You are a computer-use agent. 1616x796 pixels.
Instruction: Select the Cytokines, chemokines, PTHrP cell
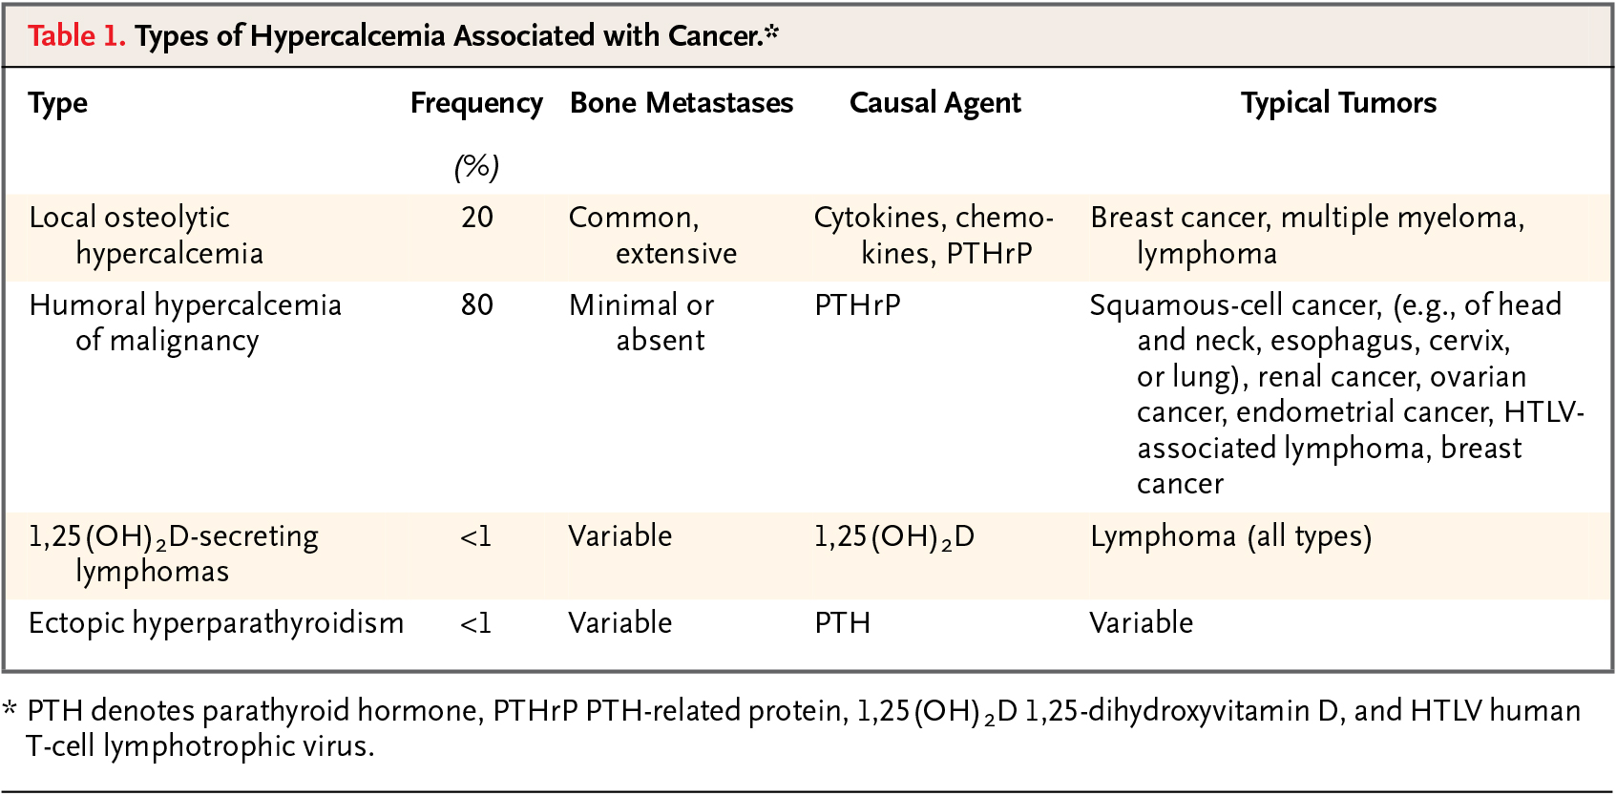pos(934,235)
